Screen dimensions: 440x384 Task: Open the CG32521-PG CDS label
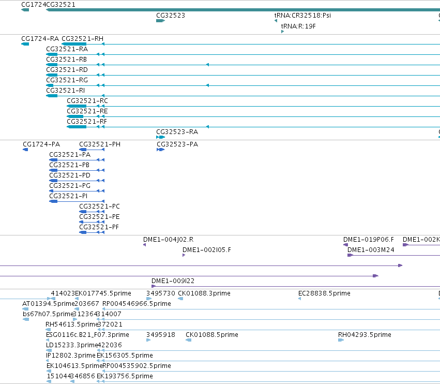pos(70,186)
